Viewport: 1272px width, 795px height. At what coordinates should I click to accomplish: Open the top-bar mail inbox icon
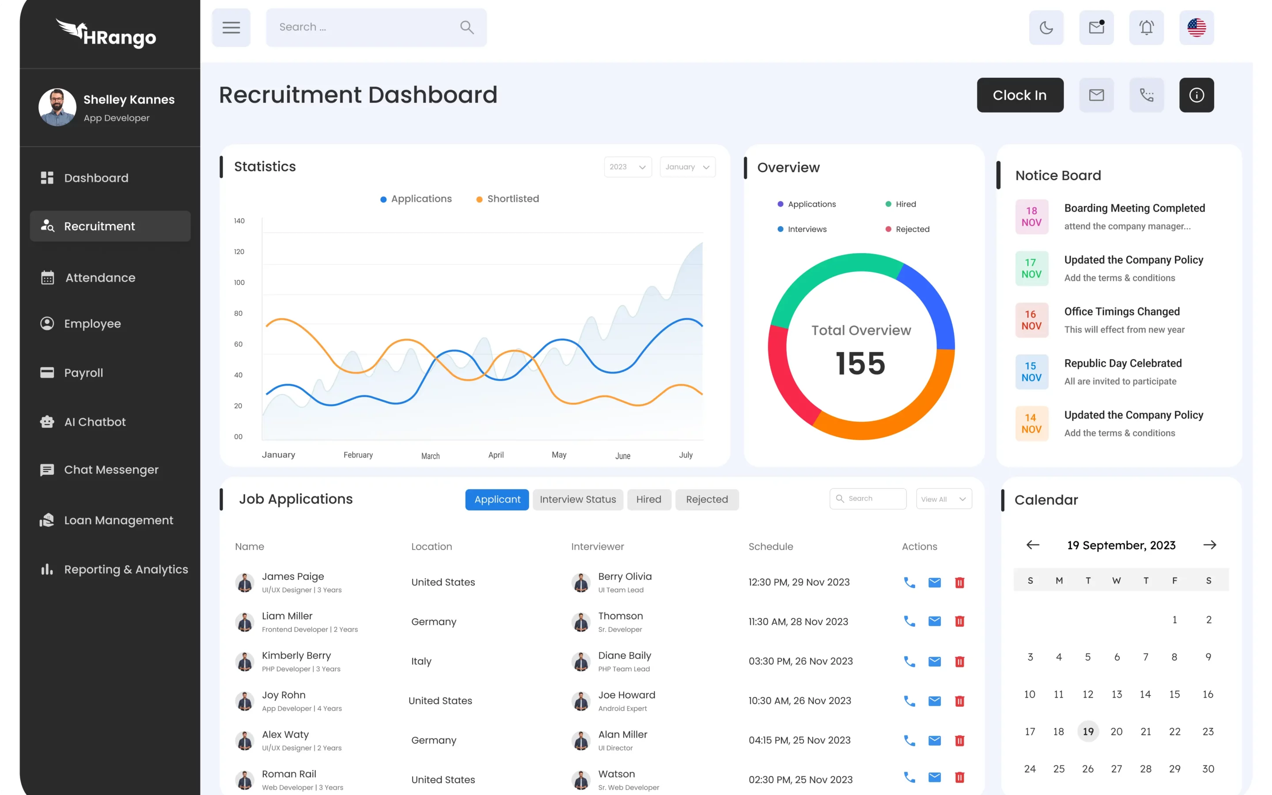click(1097, 27)
